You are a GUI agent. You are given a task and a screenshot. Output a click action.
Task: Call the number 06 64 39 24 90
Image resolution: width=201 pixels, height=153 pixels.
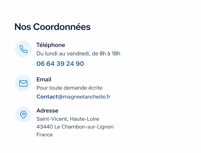point(60,64)
